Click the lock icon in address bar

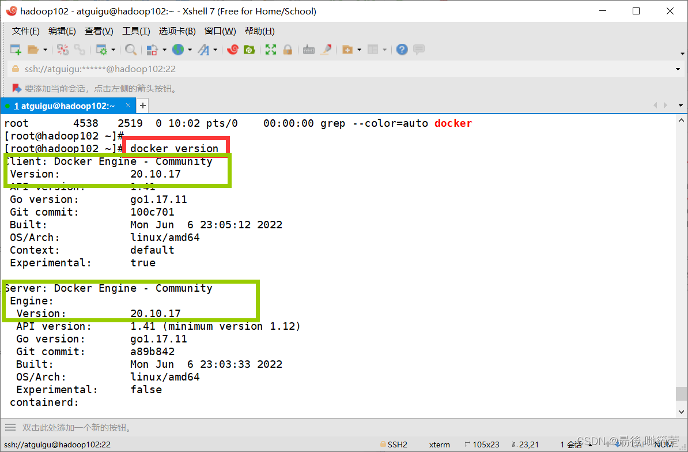pos(16,69)
